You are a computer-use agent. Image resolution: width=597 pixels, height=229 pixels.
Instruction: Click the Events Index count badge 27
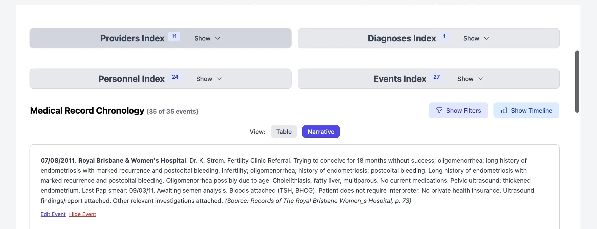click(x=436, y=77)
